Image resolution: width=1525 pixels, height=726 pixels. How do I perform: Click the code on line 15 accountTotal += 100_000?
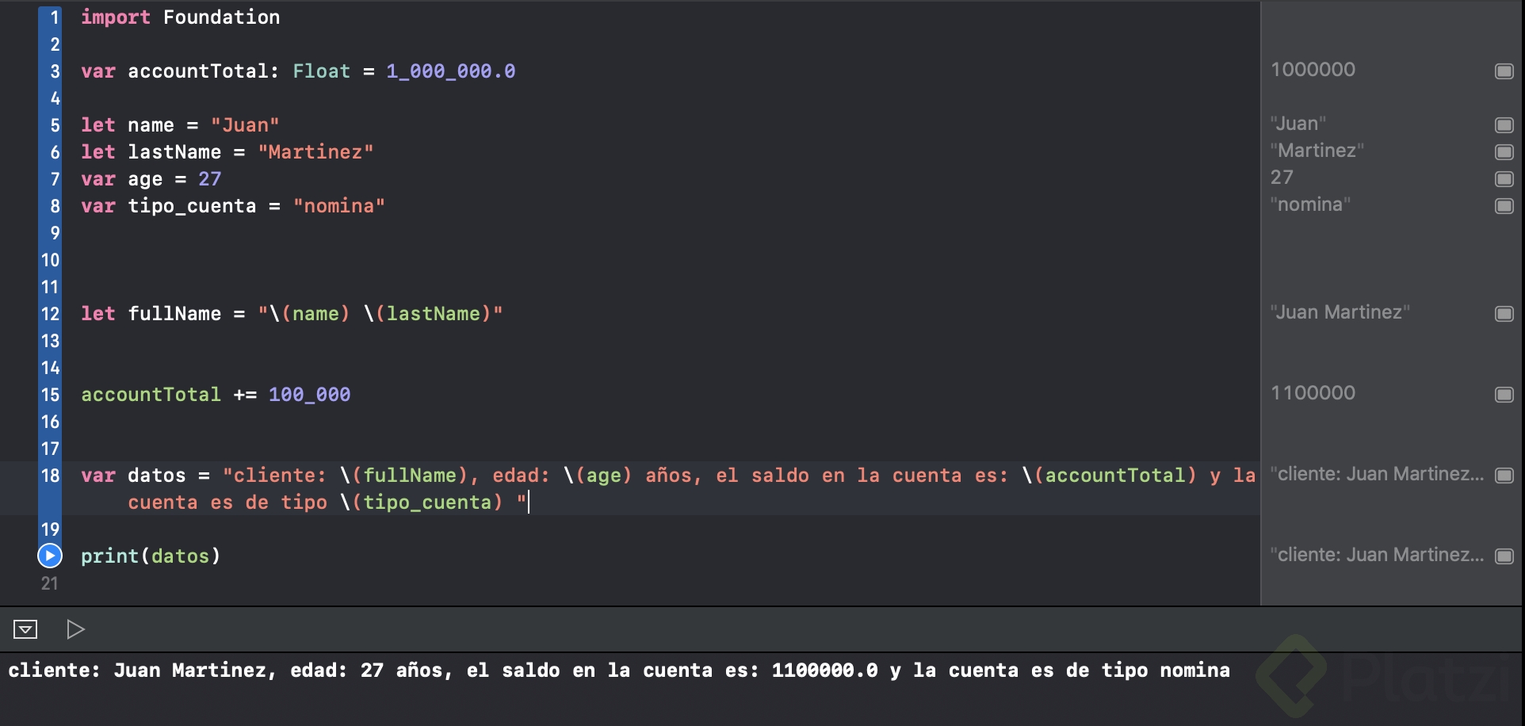coord(215,394)
